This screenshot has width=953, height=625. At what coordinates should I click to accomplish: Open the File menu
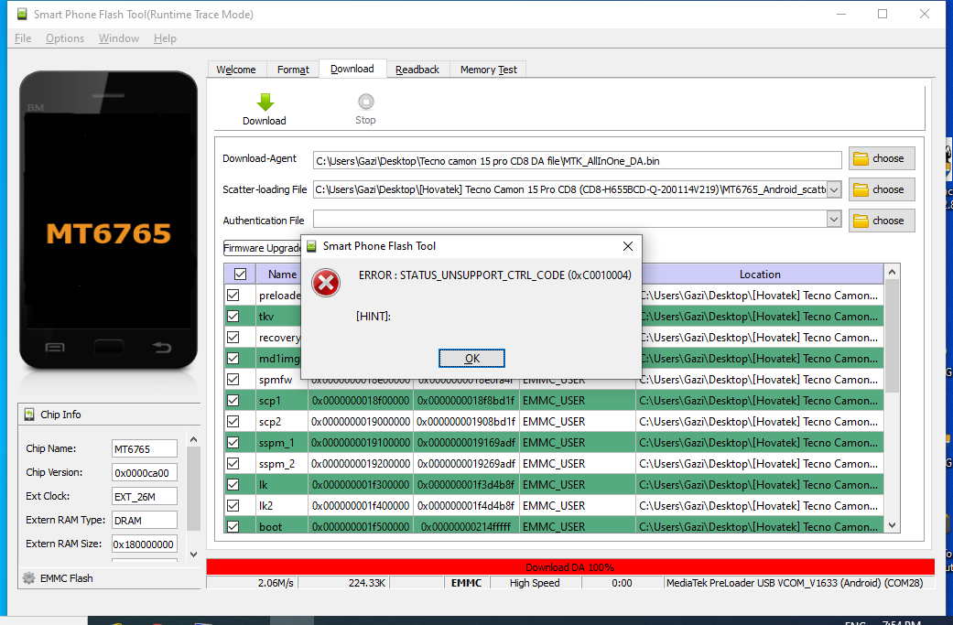click(x=23, y=38)
